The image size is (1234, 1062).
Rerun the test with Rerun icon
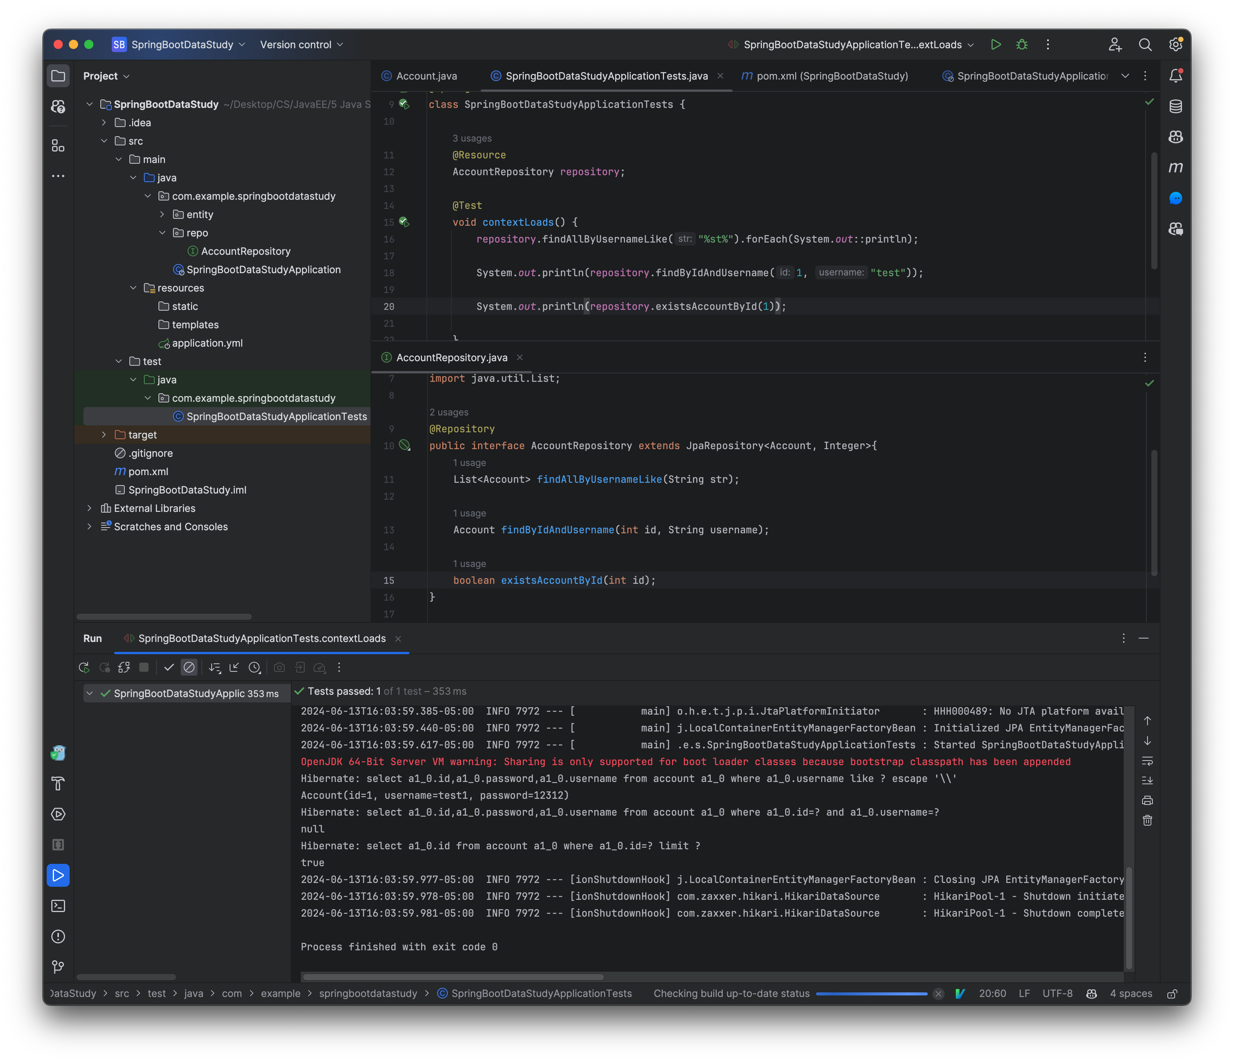pos(84,667)
